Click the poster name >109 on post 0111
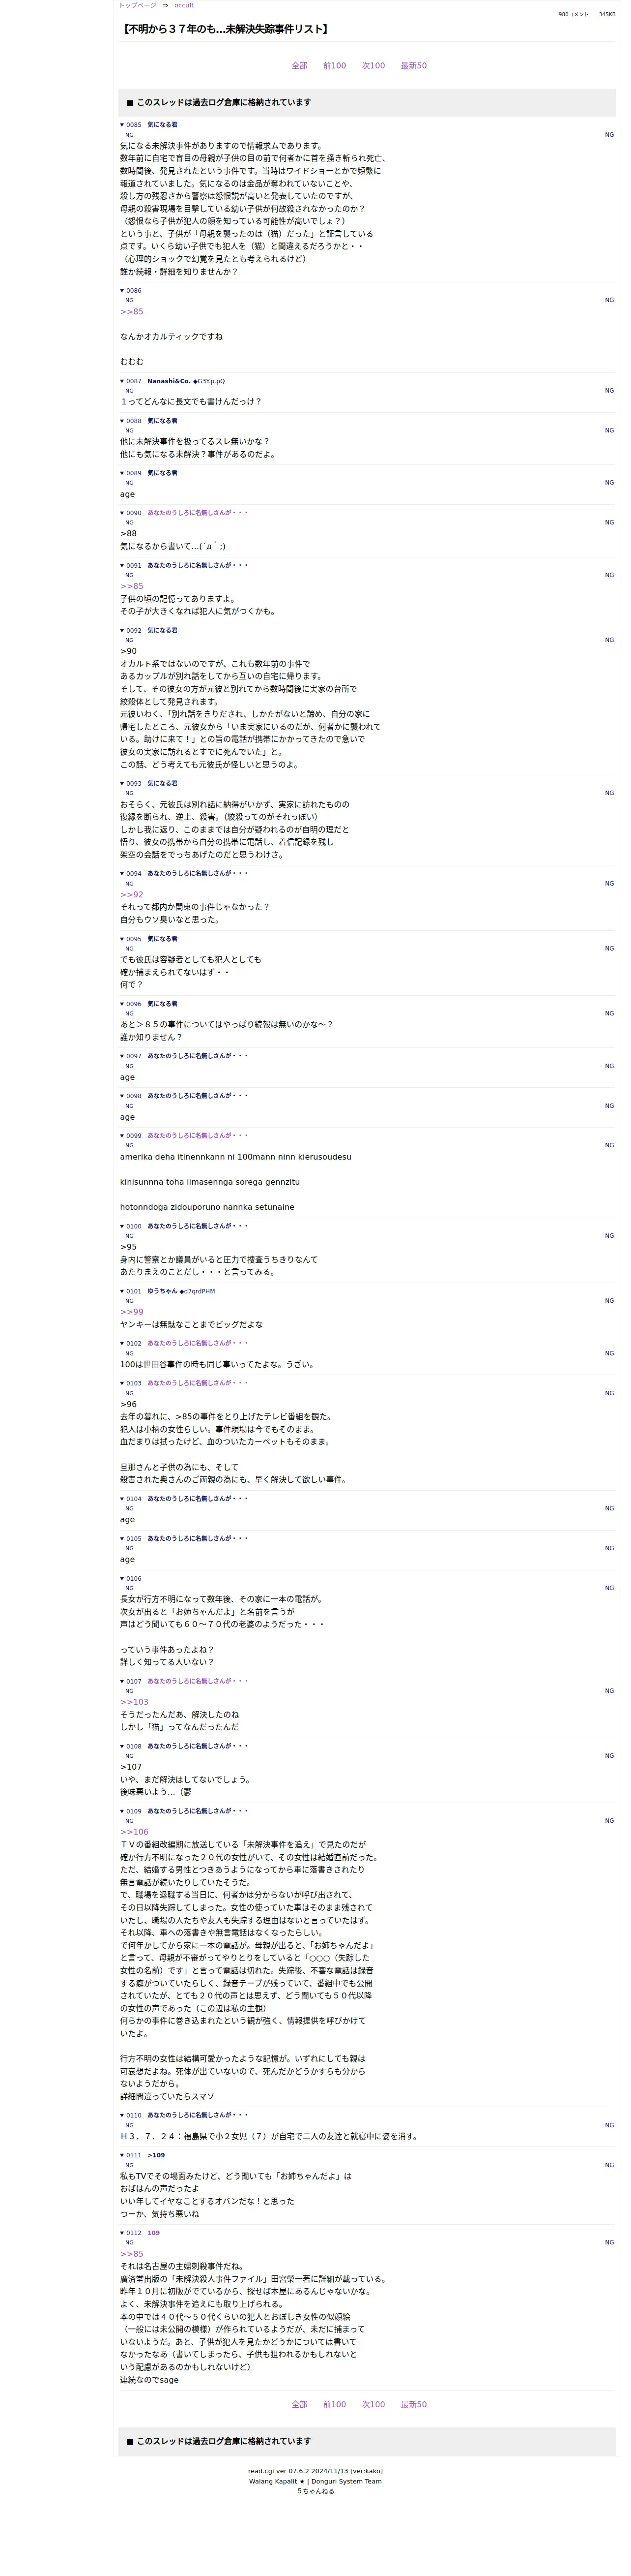631x2576 pixels. pos(156,2155)
